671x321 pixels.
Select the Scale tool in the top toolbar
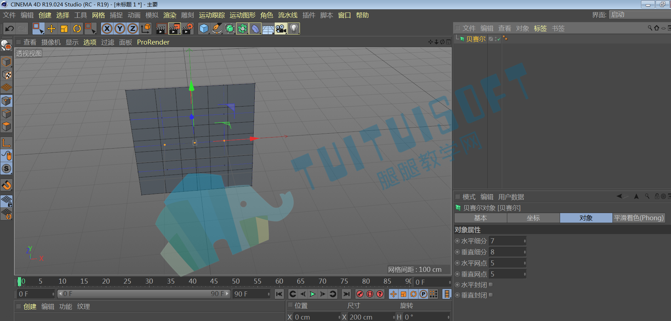coord(64,29)
